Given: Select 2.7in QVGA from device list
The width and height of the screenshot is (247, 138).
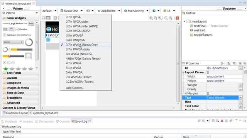Looking at the screenshot, I should (85, 17).
